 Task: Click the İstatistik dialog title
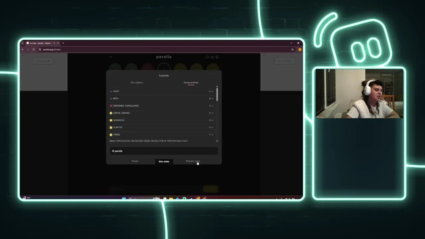pos(164,75)
